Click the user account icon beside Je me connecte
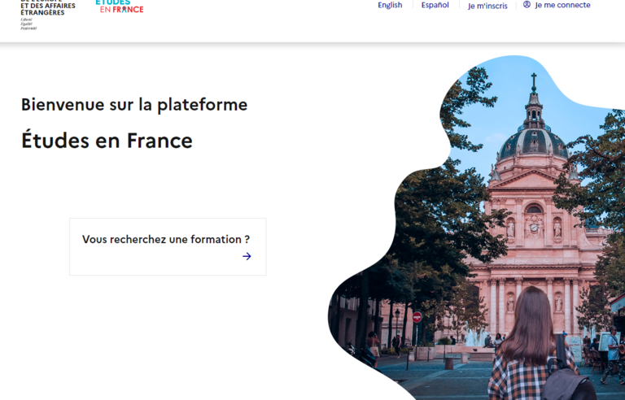 click(527, 4)
